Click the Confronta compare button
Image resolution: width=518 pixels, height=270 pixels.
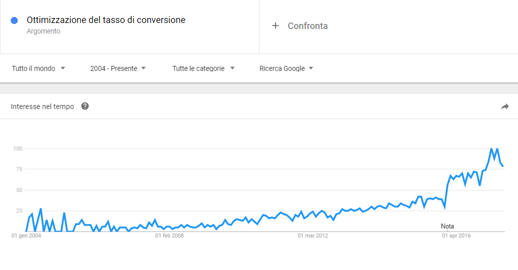click(x=299, y=26)
